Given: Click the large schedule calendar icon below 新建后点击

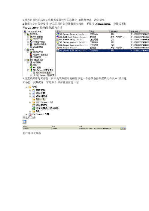Looking at the screenshot, I should point(24,122).
